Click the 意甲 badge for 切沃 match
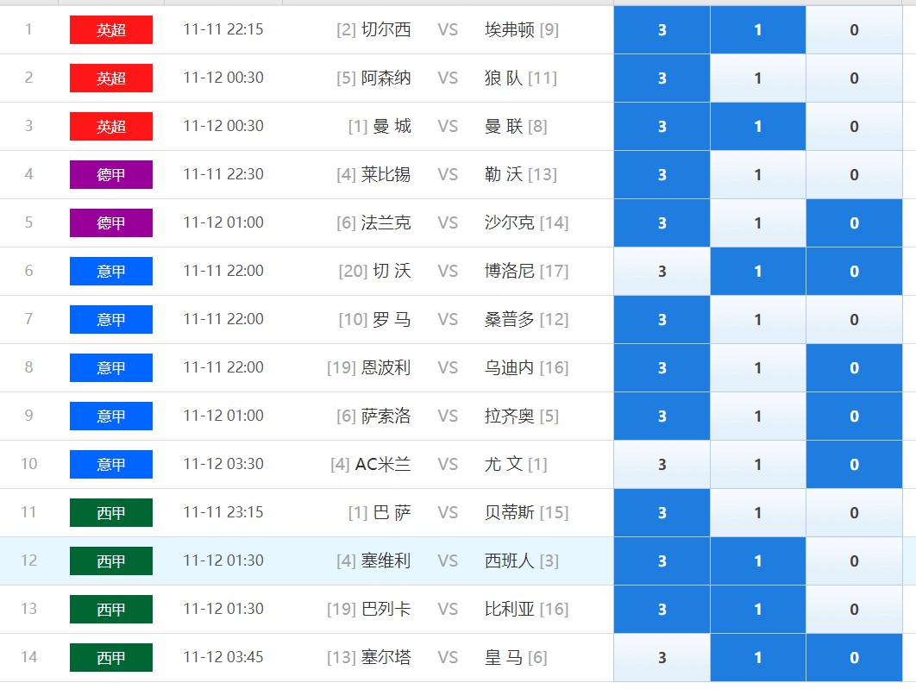 click(x=111, y=271)
